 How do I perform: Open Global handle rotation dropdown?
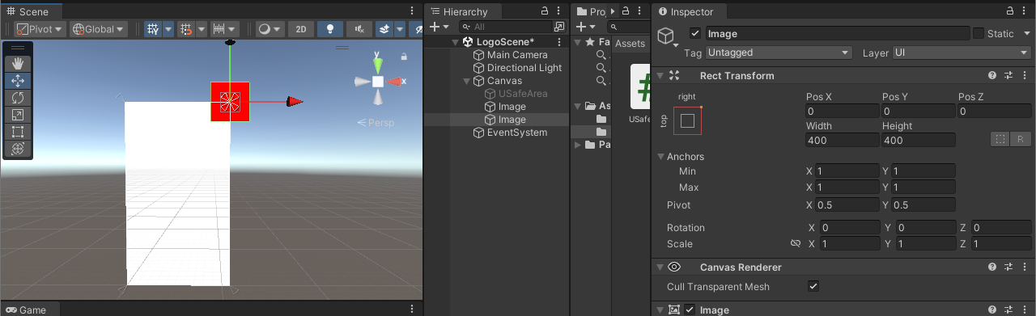click(x=99, y=29)
